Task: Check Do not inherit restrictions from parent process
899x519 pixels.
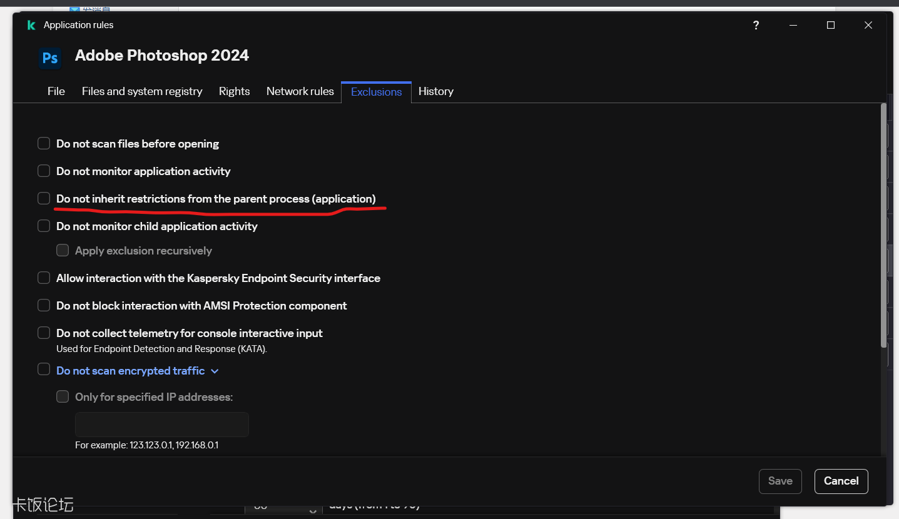Action: (x=44, y=198)
